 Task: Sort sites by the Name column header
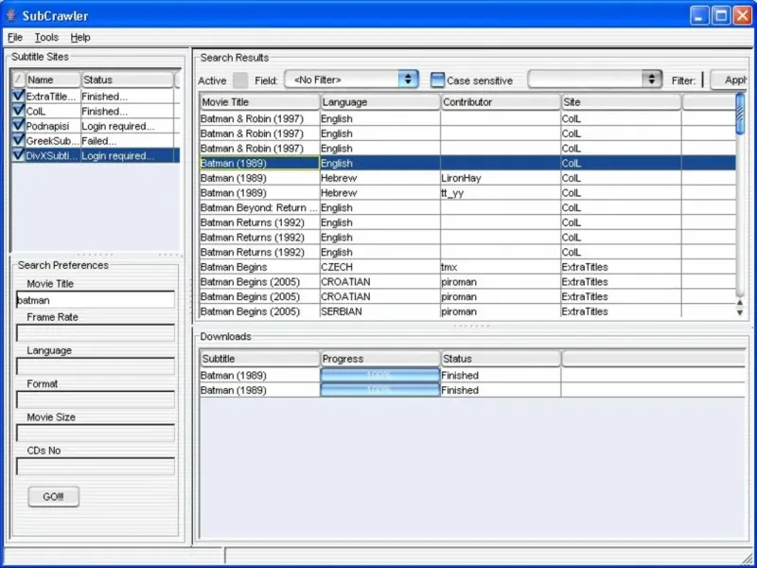pos(53,80)
